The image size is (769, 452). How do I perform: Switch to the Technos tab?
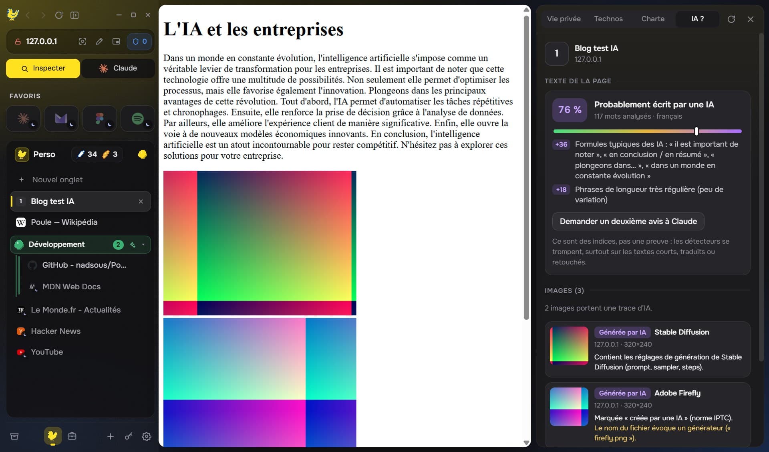pyautogui.click(x=608, y=19)
